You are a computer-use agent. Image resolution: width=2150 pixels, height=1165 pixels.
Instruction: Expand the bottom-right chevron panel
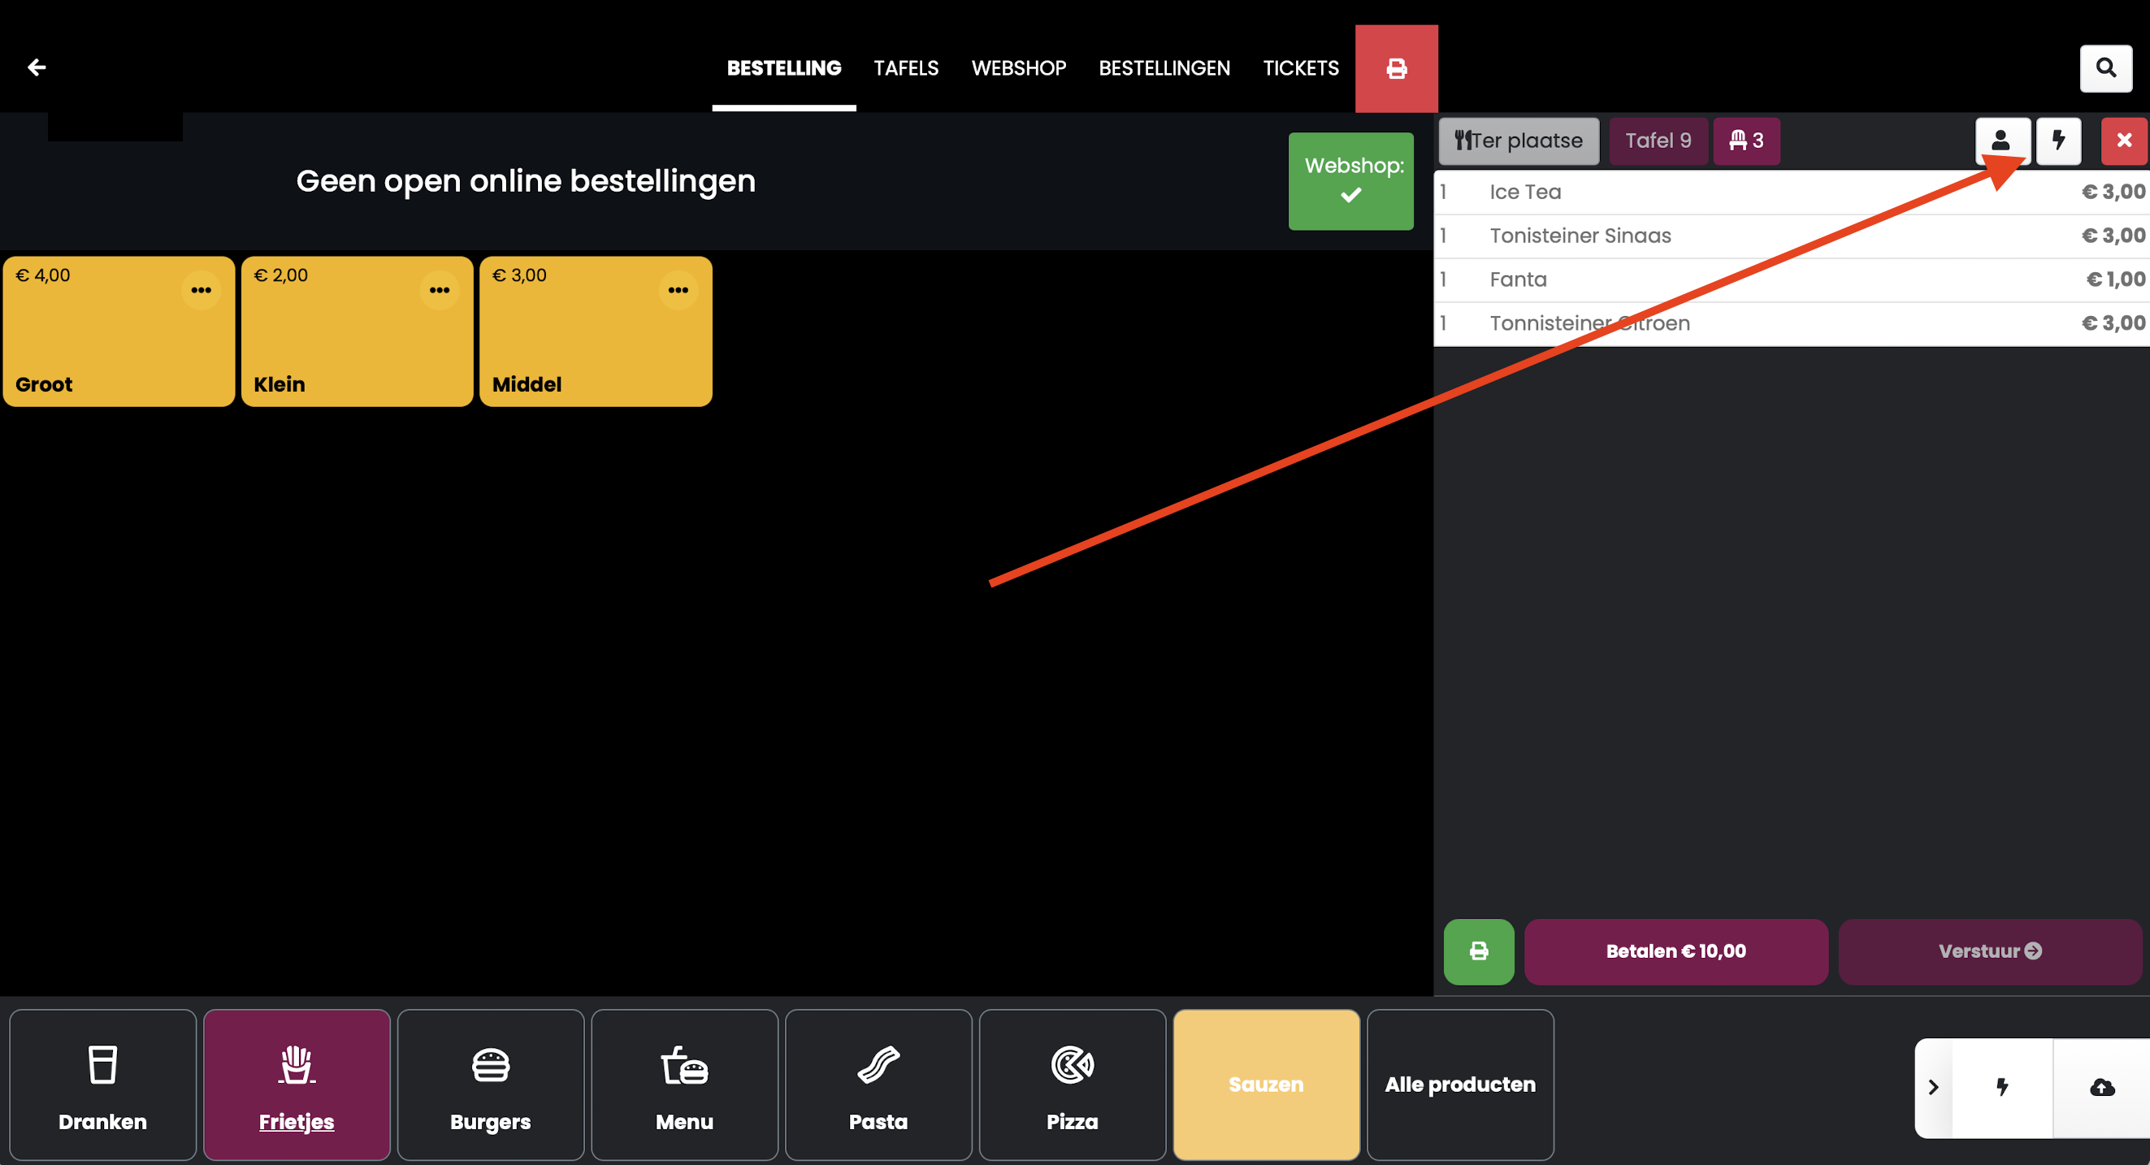pos(1934,1086)
